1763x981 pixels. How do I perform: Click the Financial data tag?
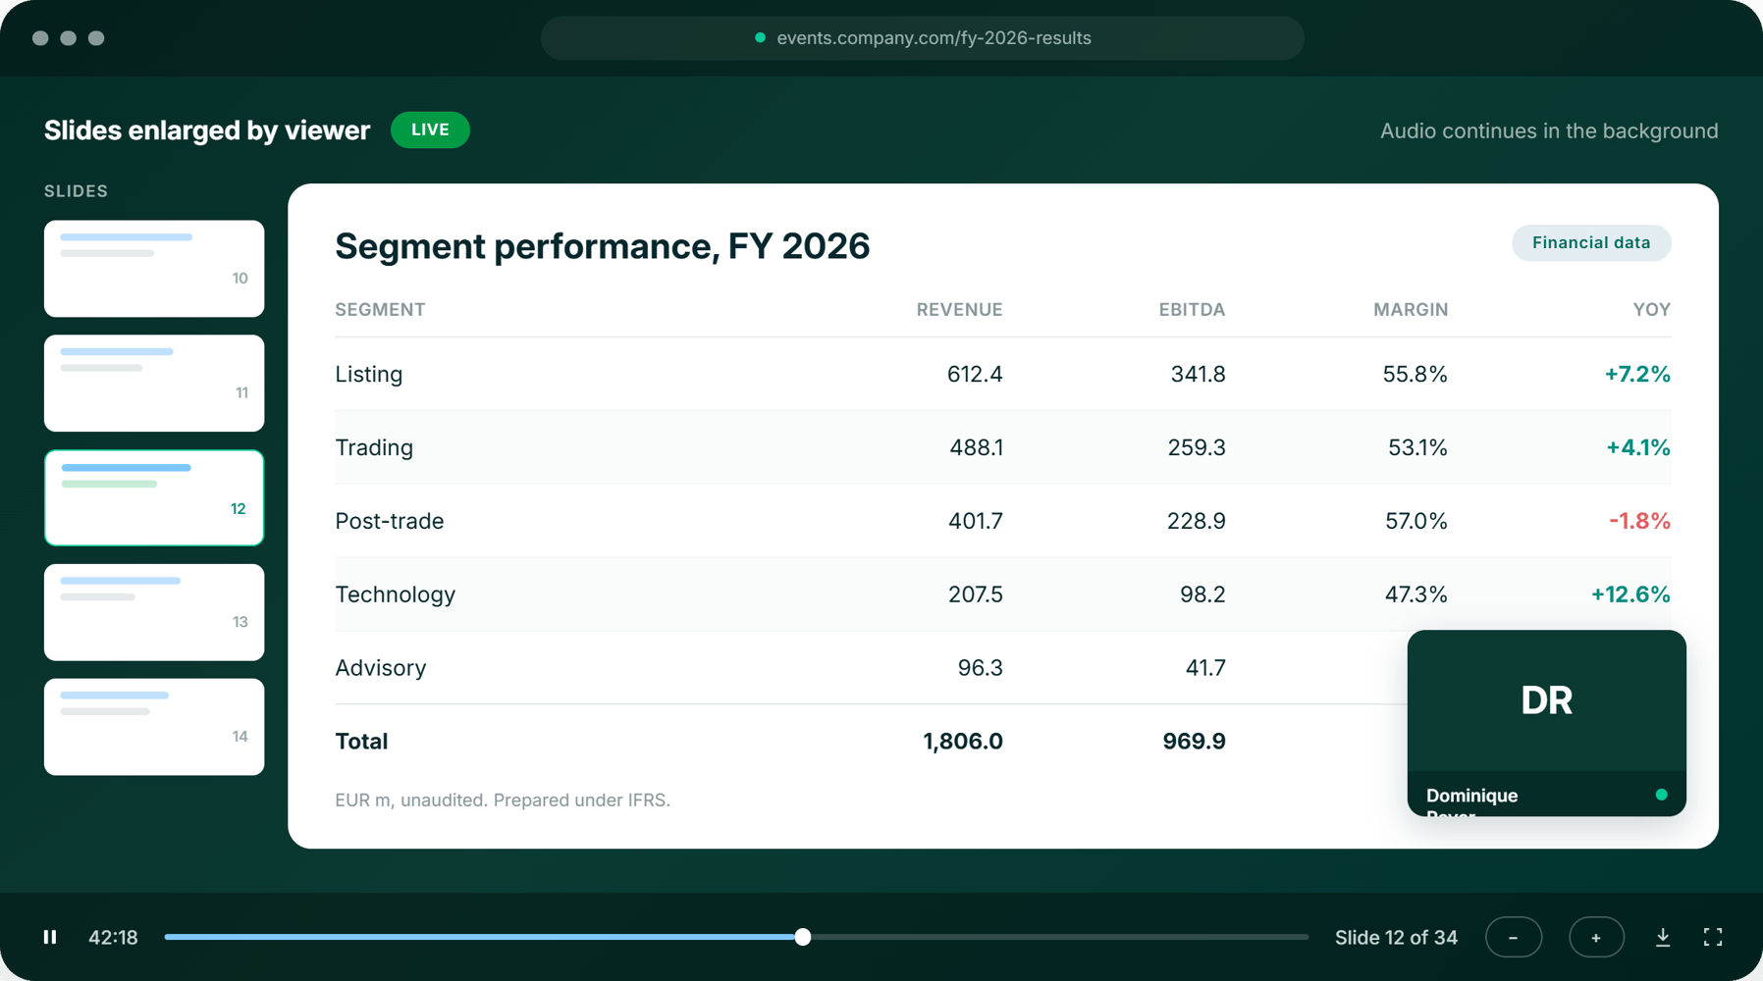[x=1591, y=242]
